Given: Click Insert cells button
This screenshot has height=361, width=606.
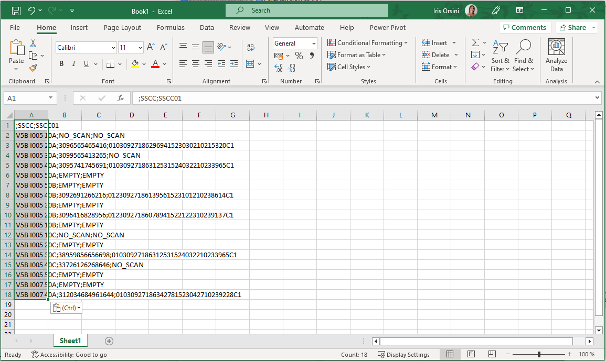Looking at the screenshot, I should (435, 42).
